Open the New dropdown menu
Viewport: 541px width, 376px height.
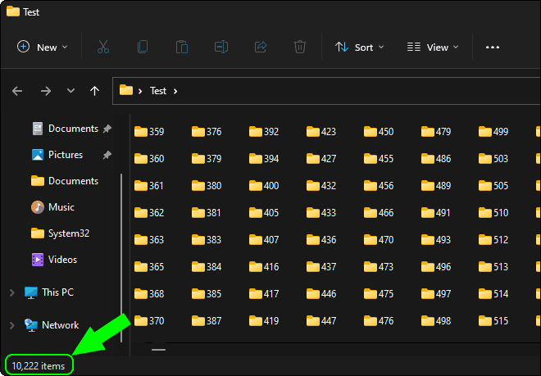tap(42, 47)
